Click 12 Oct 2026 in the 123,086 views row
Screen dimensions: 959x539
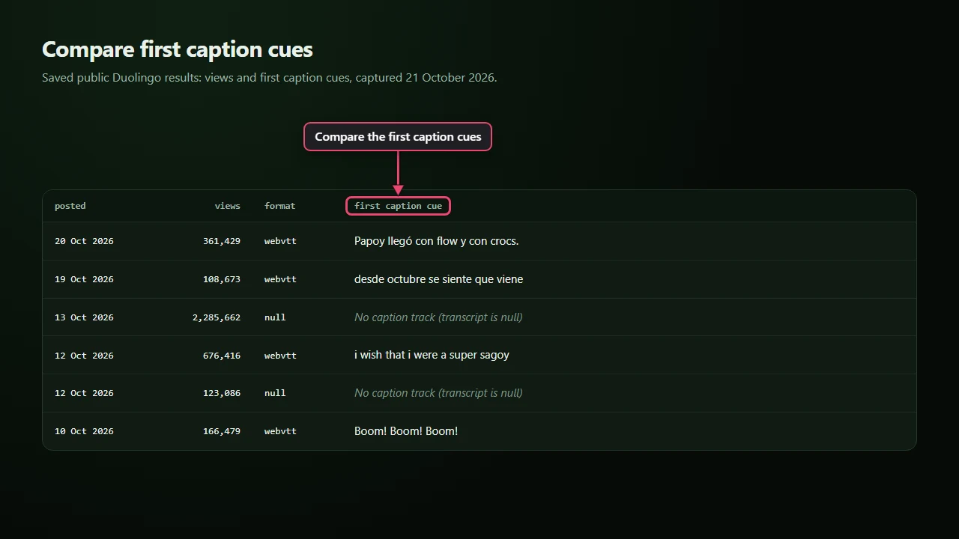pyautogui.click(x=84, y=393)
